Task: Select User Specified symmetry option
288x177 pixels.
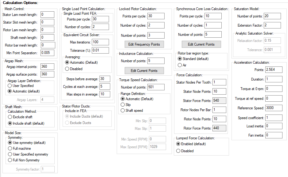Action: coord(10,154)
